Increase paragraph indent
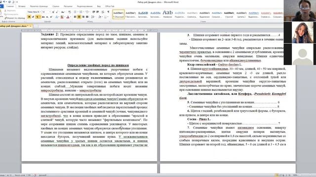The image size is (316, 177). 98,12
